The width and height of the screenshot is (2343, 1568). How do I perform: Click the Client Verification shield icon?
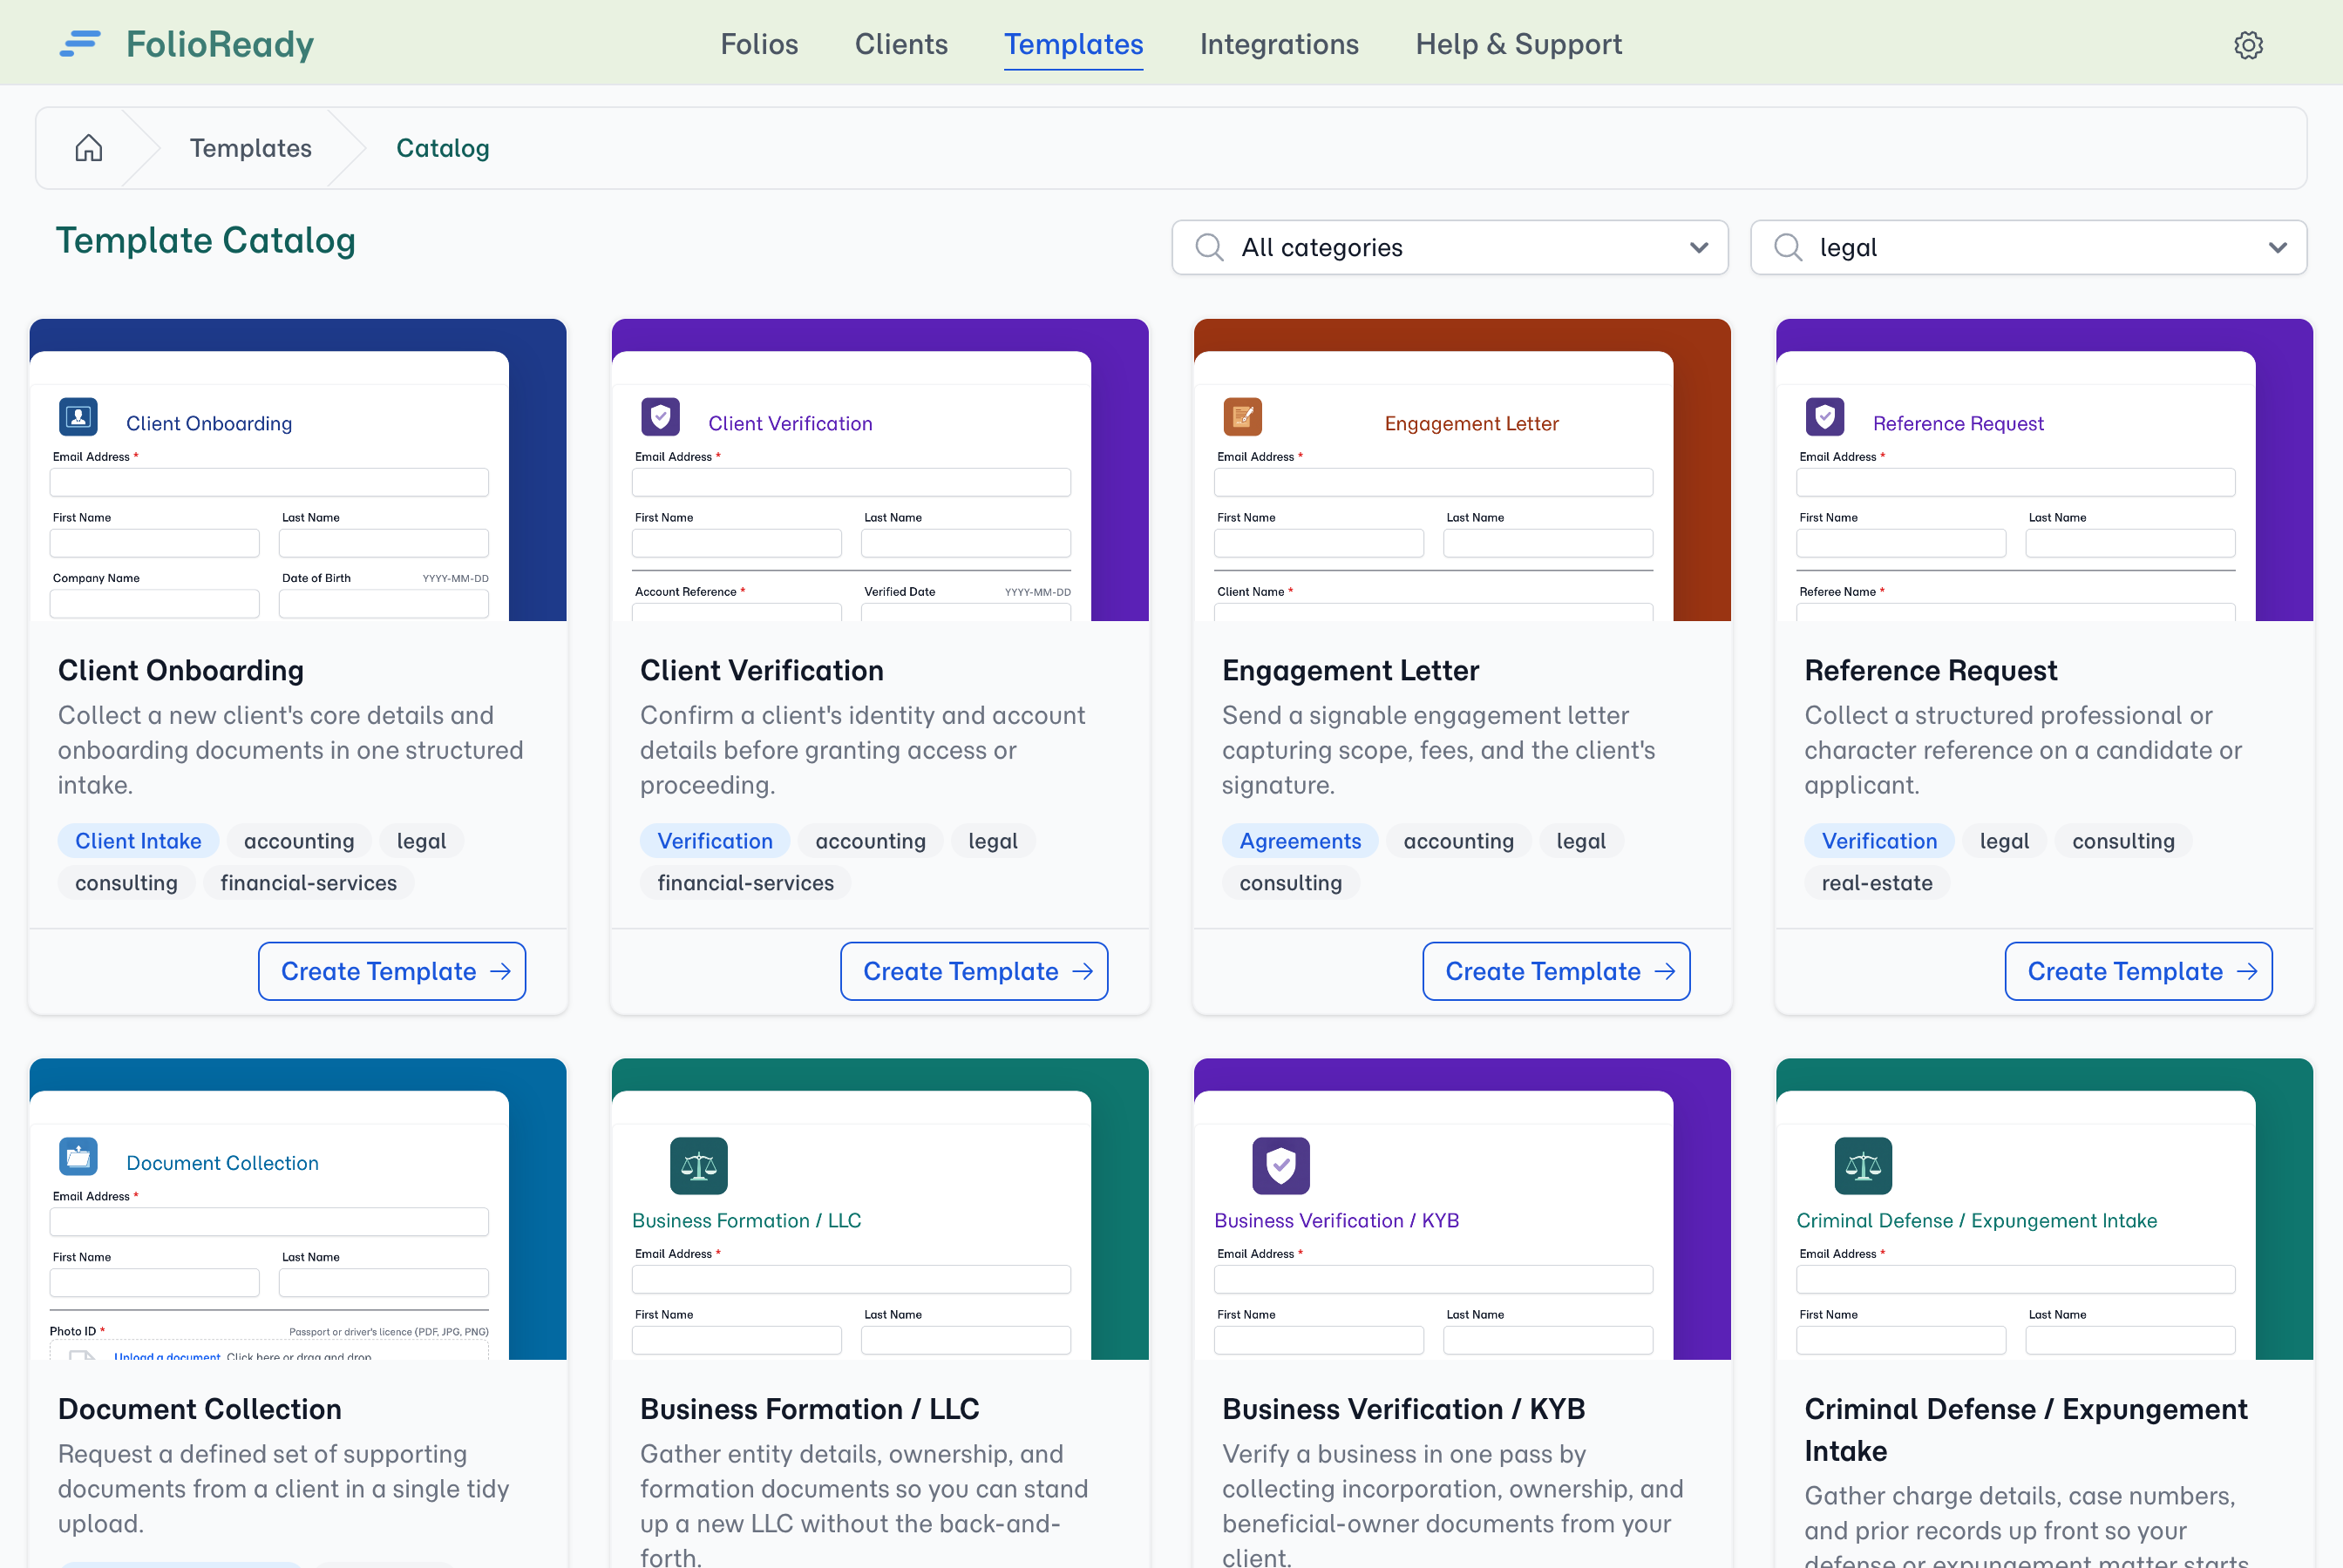(x=661, y=417)
